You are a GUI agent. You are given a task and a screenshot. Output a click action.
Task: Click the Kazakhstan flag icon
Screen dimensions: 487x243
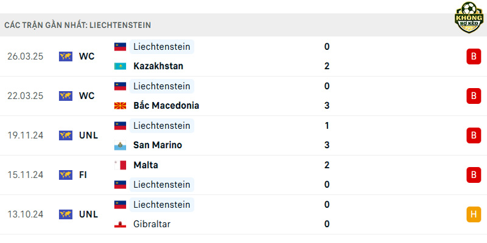(x=120, y=66)
